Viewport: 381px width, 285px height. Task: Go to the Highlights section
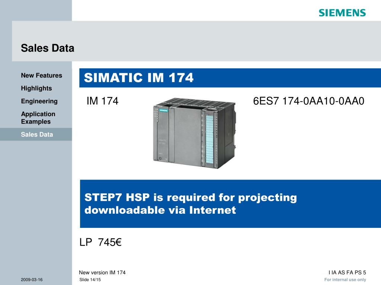pos(36,88)
